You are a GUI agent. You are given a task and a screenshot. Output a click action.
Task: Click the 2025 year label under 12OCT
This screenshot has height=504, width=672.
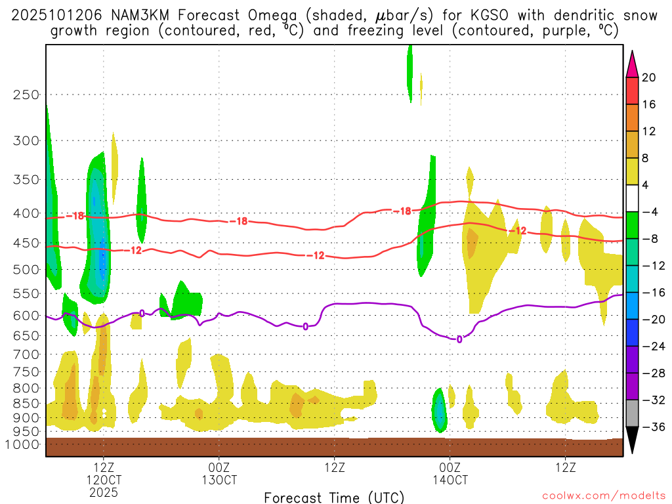(x=104, y=492)
